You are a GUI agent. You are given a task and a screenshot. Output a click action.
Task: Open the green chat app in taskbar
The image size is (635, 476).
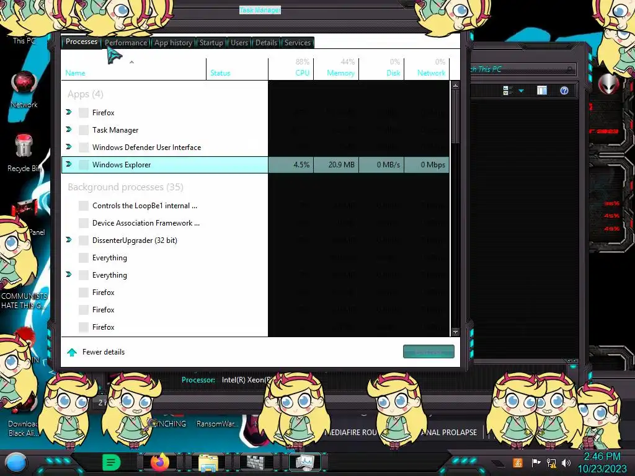[x=112, y=462]
